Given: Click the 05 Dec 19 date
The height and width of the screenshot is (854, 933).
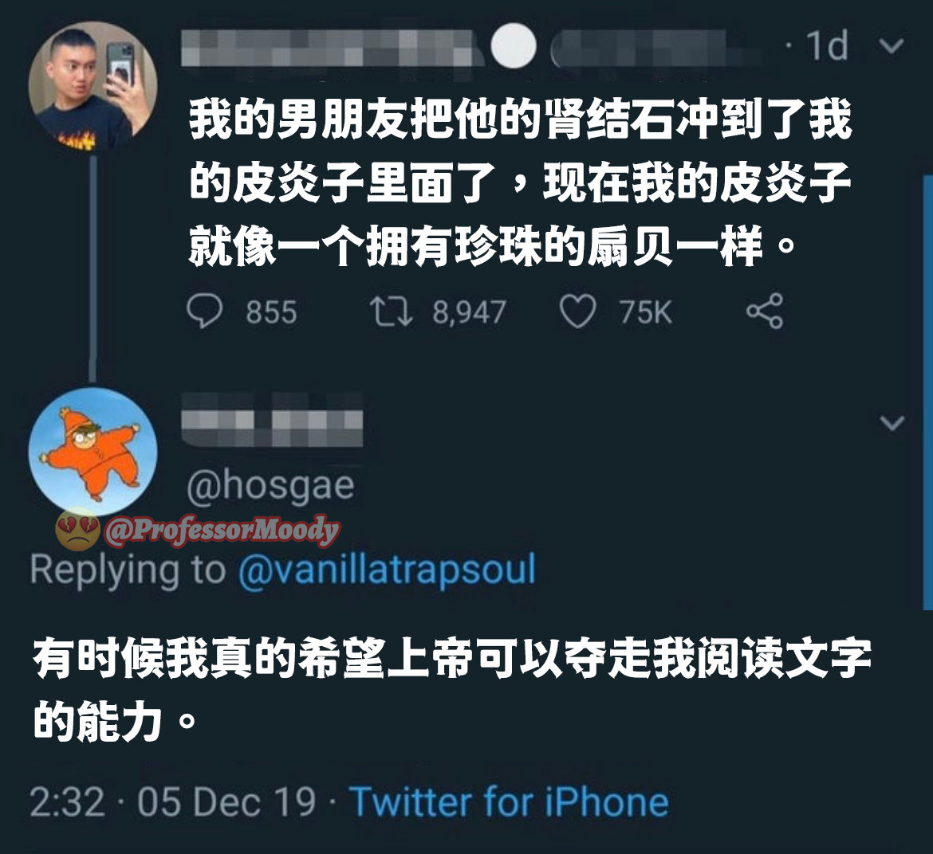Looking at the screenshot, I should point(226,801).
